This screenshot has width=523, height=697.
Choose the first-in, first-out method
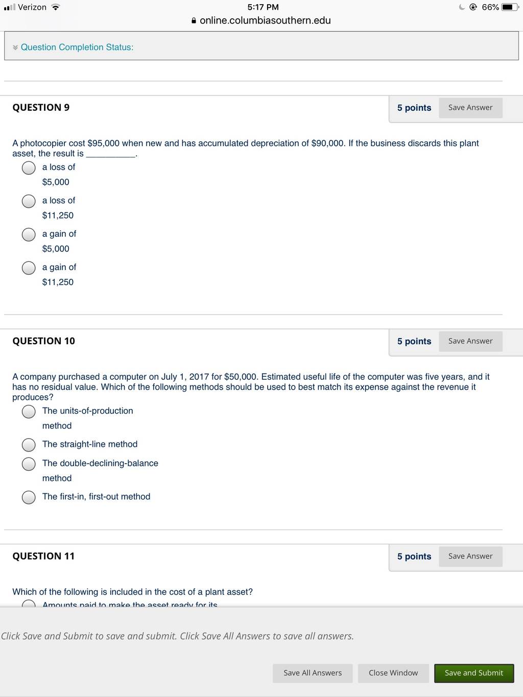point(29,497)
